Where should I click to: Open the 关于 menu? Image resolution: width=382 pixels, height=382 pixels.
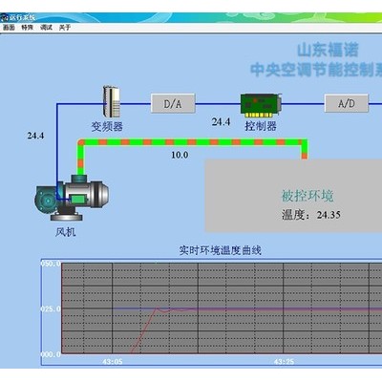point(65,28)
